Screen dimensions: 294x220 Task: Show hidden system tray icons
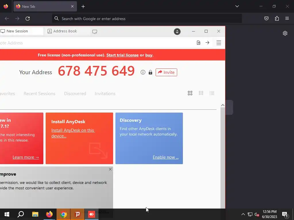coord(243,214)
